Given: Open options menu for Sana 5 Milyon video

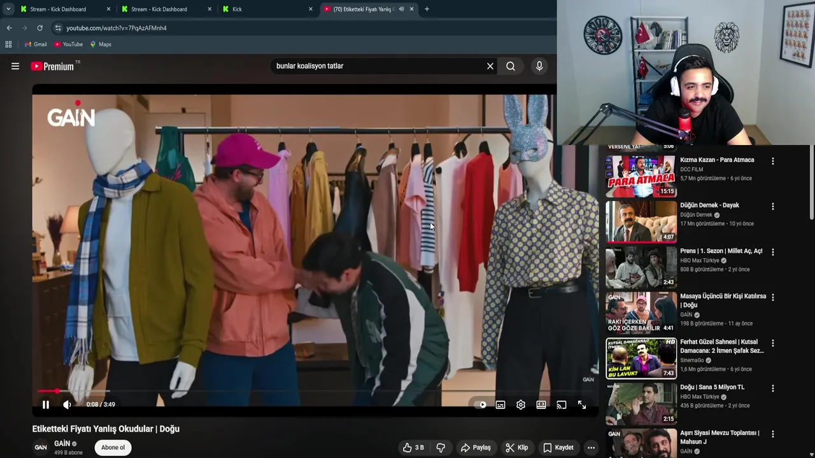Looking at the screenshot, I should click(773, 389).
